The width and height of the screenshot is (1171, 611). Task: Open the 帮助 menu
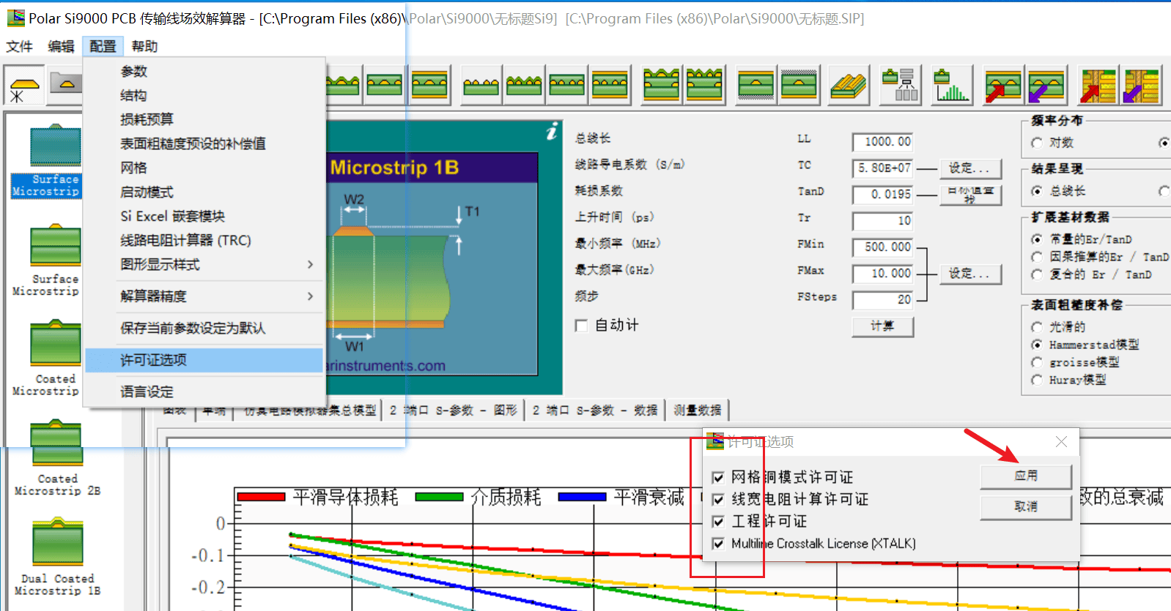pyautogui.click(x=145, y=46)
